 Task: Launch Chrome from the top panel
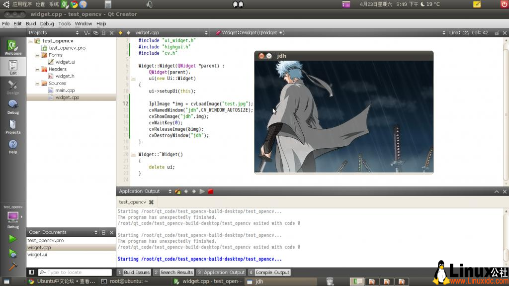(75, 4)
